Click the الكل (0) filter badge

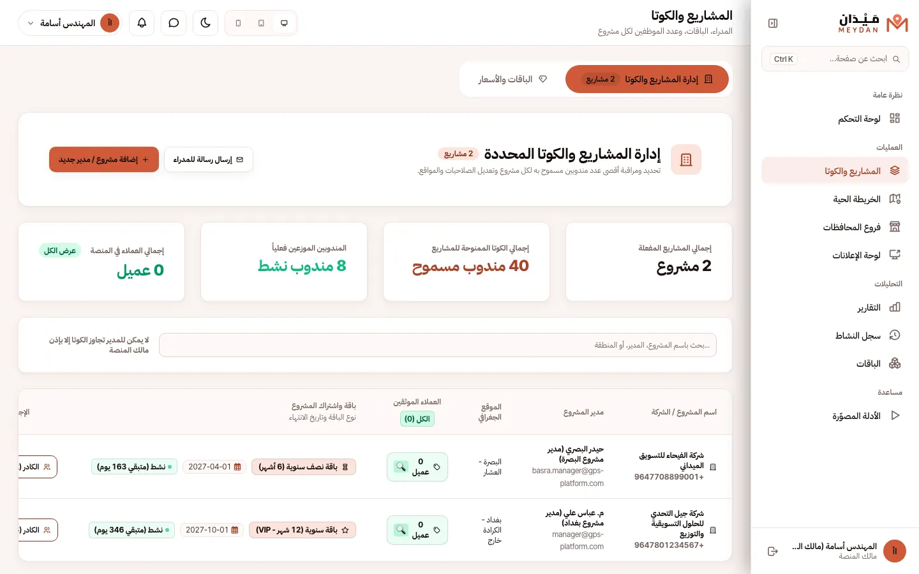[417, 418]
